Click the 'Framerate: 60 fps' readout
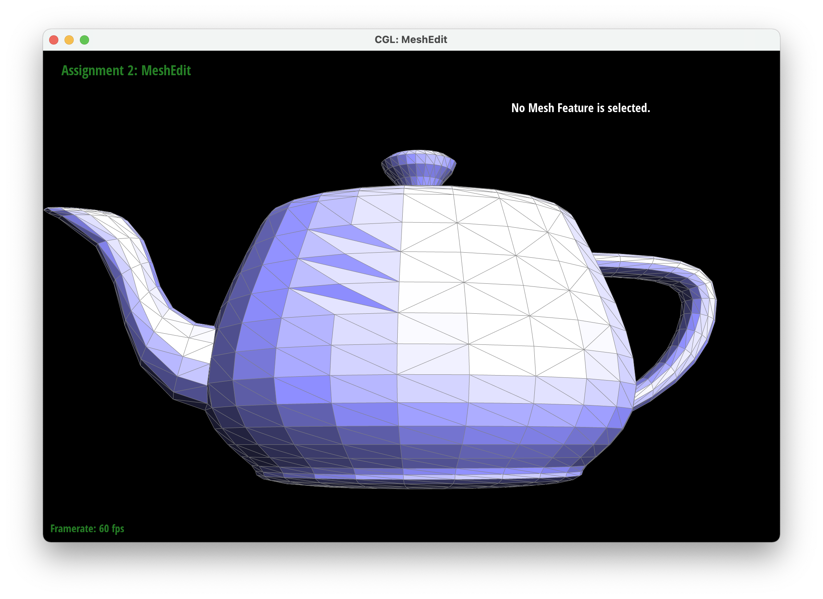Screen dimensions: 823x599 (87, 529)
